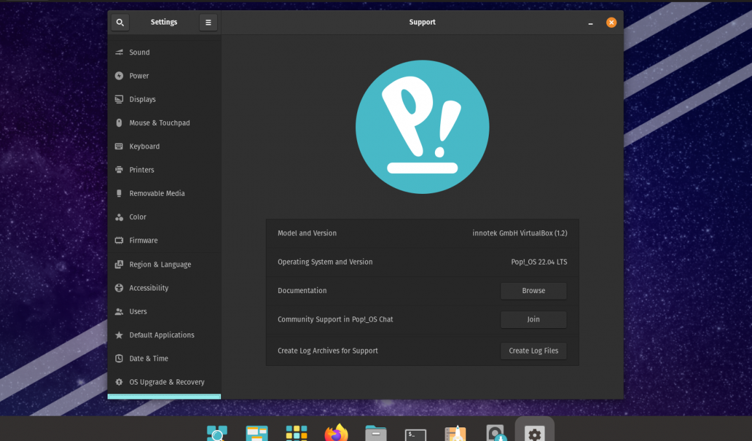Viewport: 752px width, 441px height.
Task: Click the Create Log Files button
Action: pyautogui.click(x=534, y=351)
